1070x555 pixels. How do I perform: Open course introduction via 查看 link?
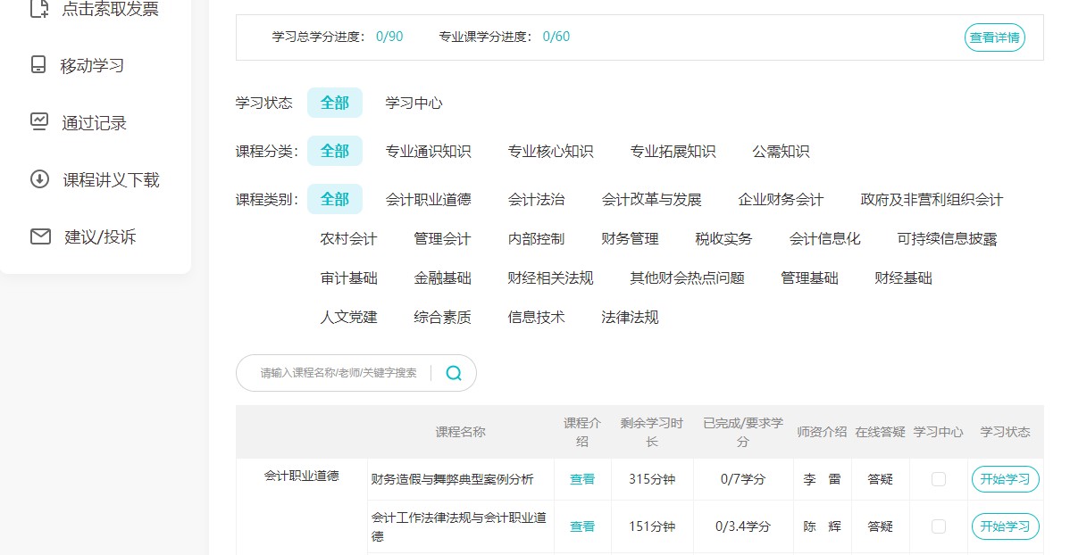pyautogui.click(x=582, y=479)
